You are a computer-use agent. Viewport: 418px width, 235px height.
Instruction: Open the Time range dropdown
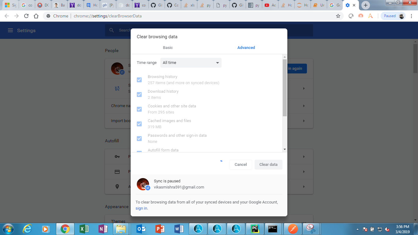(191, 63)
